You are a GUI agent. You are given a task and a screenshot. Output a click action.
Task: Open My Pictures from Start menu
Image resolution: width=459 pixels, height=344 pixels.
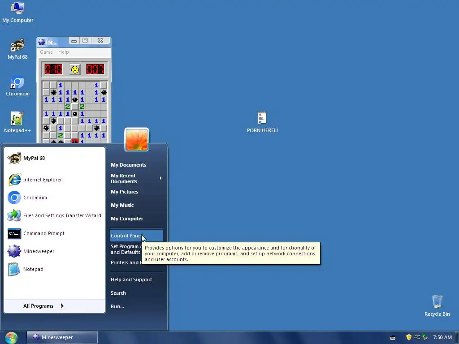click(x=136, y=192)
